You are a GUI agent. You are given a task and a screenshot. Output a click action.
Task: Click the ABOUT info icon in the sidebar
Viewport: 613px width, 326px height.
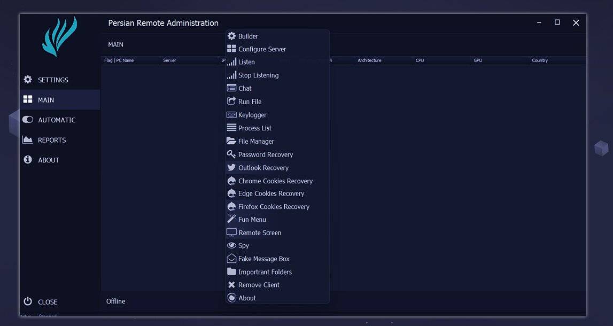28,159
